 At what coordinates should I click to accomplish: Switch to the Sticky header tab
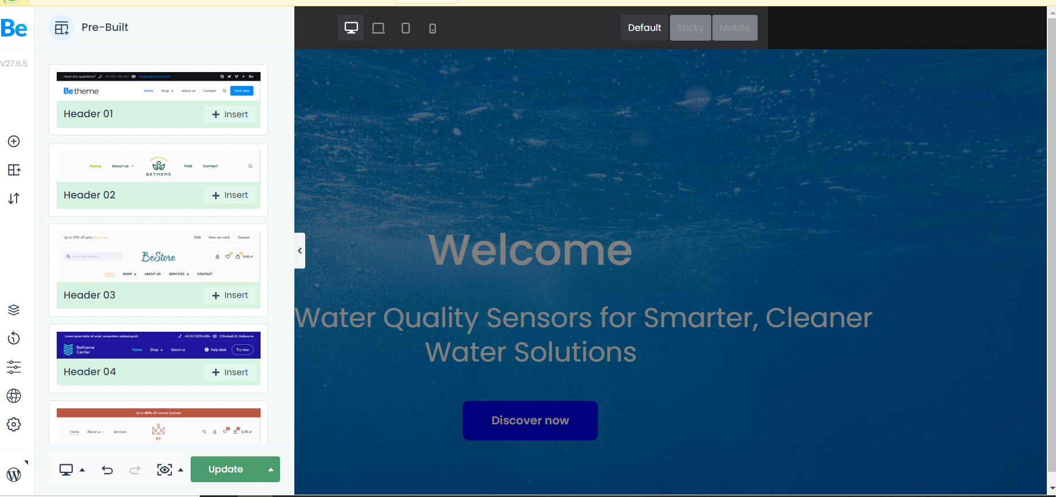coord(691,27)
